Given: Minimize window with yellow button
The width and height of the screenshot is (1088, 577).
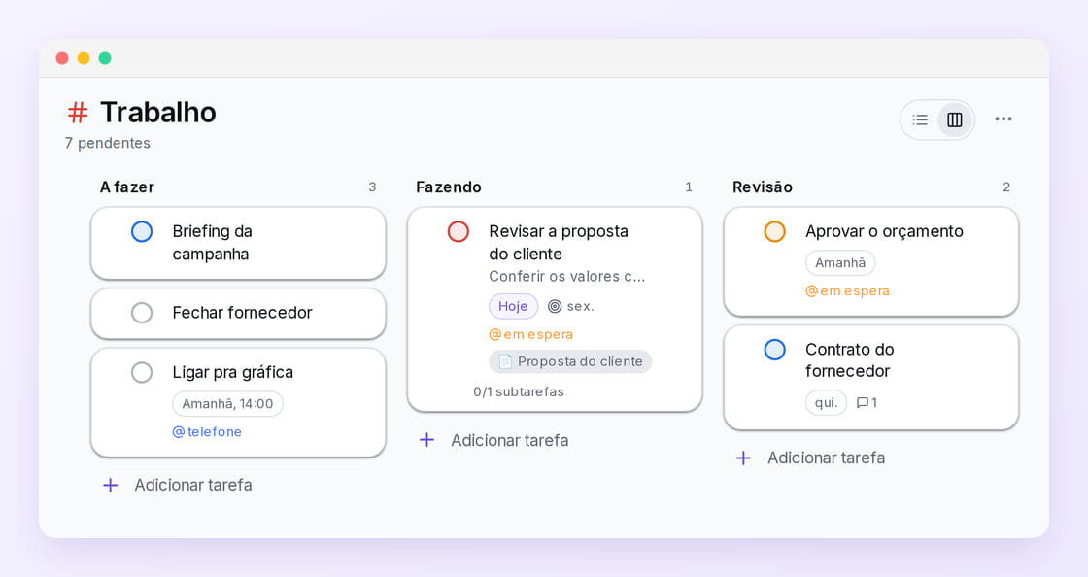Looking at the screenshot, I should [x=84, y=58].
